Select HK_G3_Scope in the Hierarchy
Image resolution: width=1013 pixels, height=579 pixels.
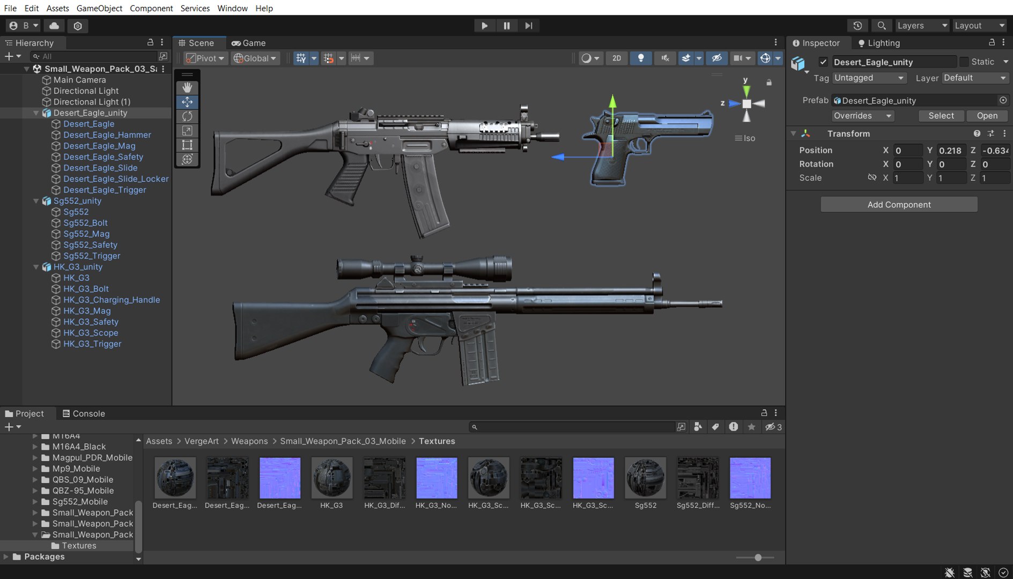pyautogui.click(x=91, y=333)
